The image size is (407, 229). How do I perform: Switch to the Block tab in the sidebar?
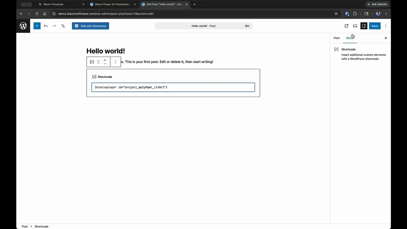point(350,38)
